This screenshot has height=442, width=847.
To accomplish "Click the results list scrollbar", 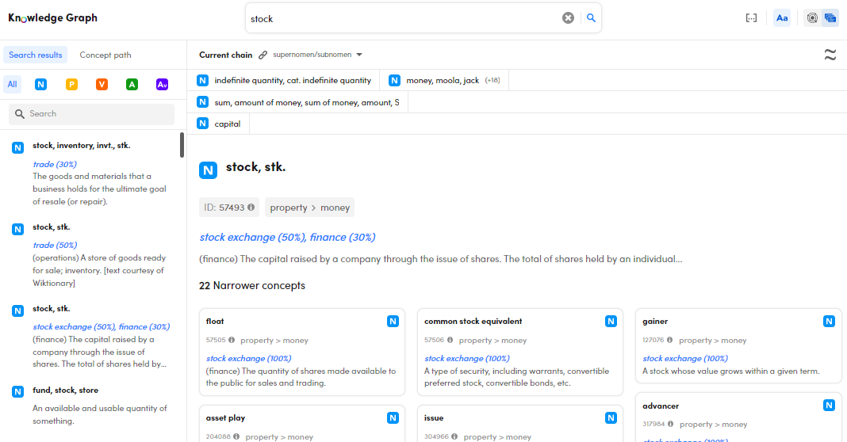I will 182,144.
